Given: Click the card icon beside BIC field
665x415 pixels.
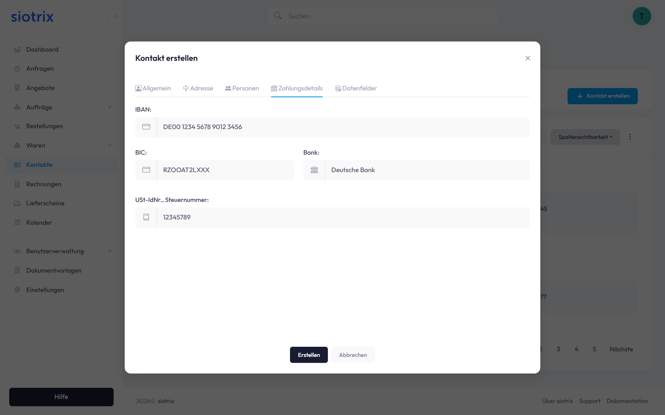Looking at the screenshot, I should click(146, 170).
